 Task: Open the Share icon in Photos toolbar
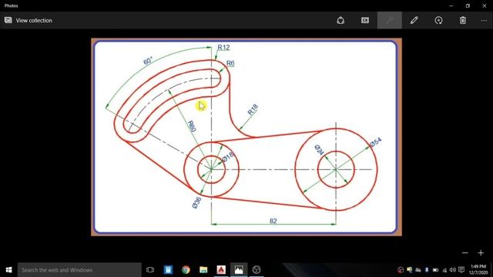click(340, 21)
